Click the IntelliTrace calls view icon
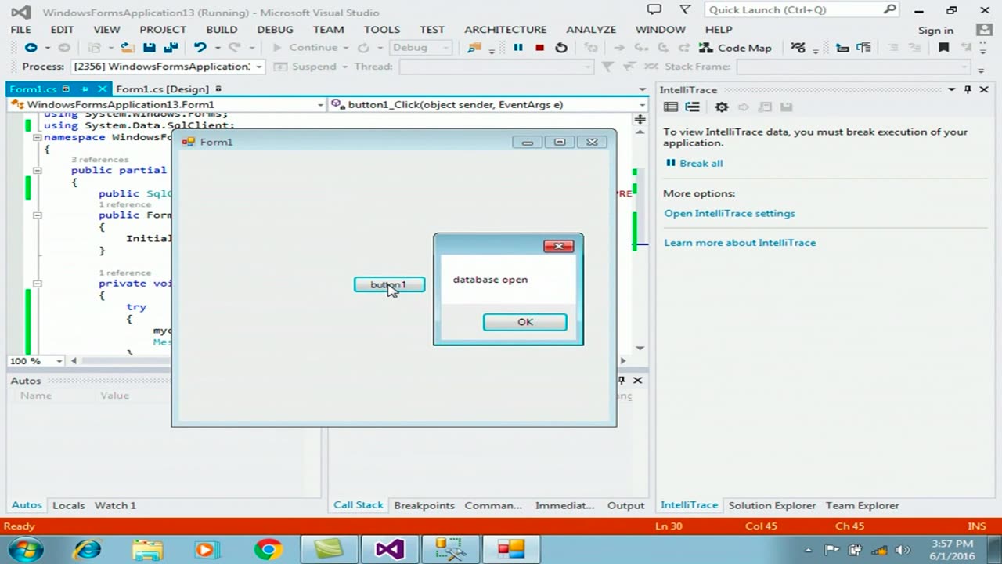 coord(692,107)
